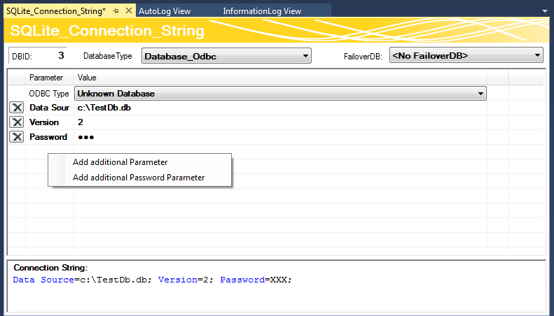Open the ODBC Type dropdown
554x316 pixels.
(280, 94)
